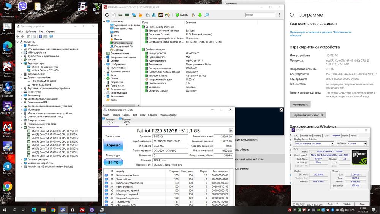
Task: Click scan for hardware changes monitor icon
Action: click(x=52, y=36)
